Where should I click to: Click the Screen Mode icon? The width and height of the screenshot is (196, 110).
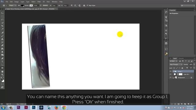pos(2,87)
